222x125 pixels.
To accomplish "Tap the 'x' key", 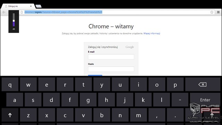I will pyautogui.click(x=46, y=115).
